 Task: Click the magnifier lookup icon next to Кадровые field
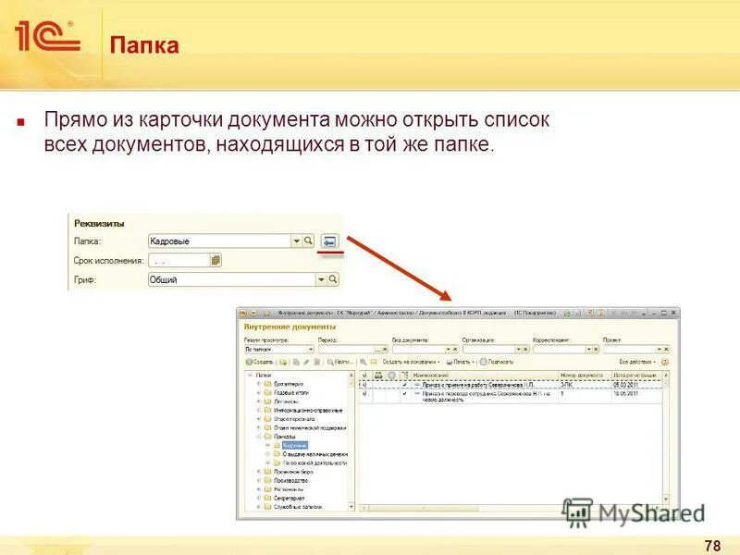pyautogui.click(x=308, y=240)
